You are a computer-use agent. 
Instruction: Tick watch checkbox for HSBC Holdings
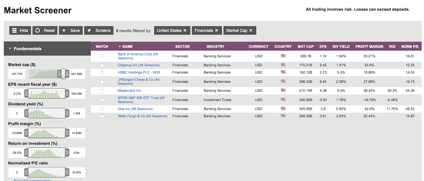pos(102,73)
